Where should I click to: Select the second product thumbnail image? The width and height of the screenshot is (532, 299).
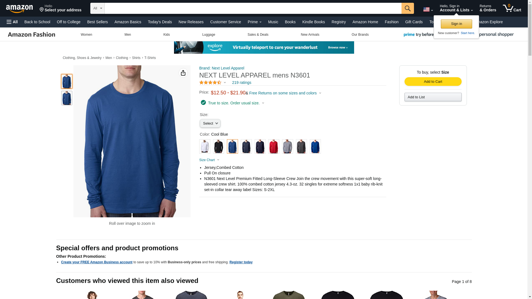click(x=67, y=98)
